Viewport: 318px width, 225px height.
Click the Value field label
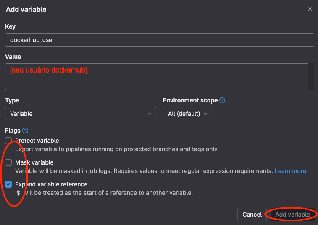[x=13, y=57]
